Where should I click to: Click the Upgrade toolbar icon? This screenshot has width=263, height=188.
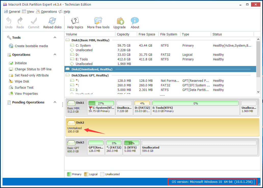tap(120, 21)
